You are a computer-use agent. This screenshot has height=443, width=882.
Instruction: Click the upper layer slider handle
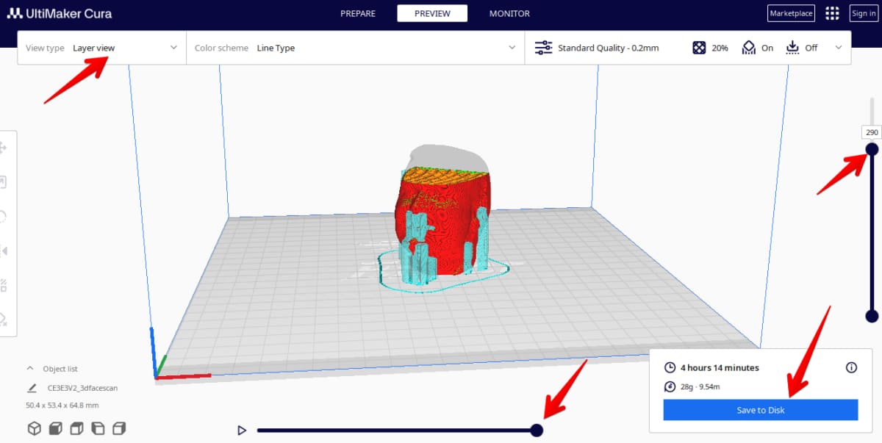pos(872,149)
